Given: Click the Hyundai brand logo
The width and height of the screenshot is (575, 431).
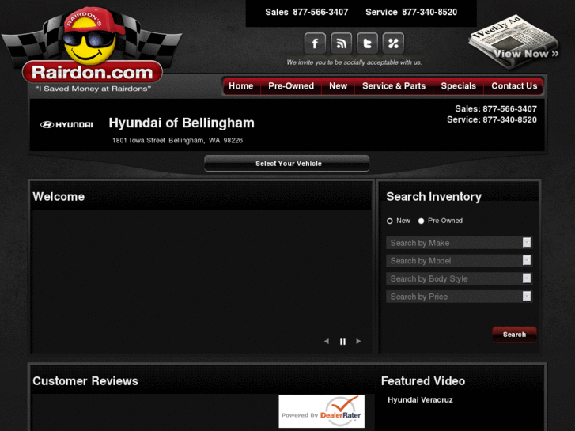Looking at the screenshot, I should point(66,125).
